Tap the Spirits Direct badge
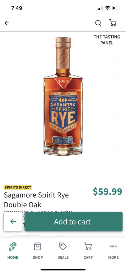Image resolution: width=126 pixels, height=273 pixels. pos(18,187)
